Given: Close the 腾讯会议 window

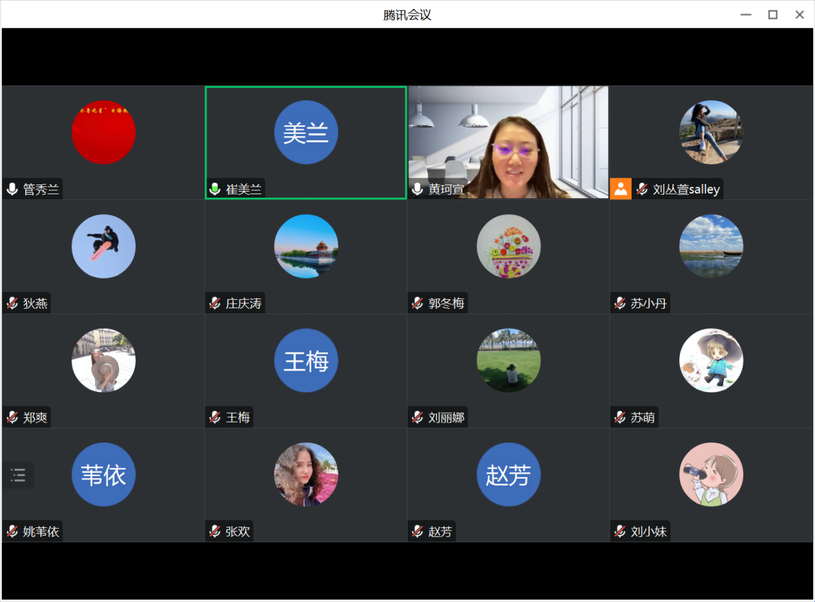Looking at the screenshot, I should pos(800,15).
